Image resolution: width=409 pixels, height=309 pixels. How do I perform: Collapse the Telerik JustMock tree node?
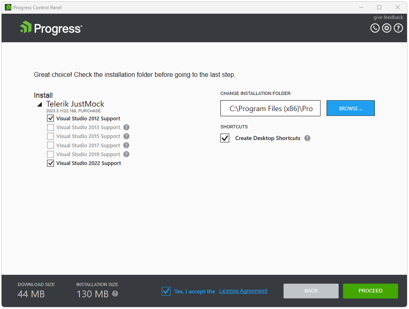pos(39,104)
